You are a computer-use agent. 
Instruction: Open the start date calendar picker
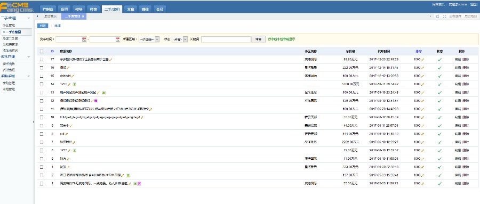click(84, 39)
